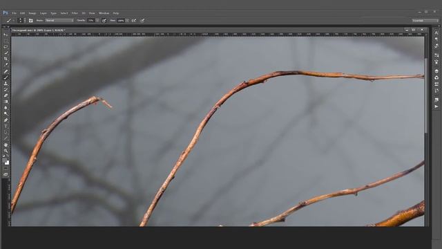Click the Photoshop Ps logo
The image size is (442, 249).
pyautogui.click(x=5, y=12)
